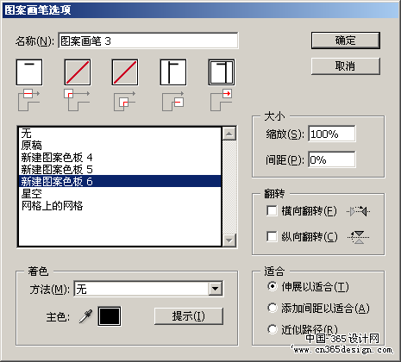Viewport: 401px width, 362px height.
Task: Select 添加间距以适合 radio option
Action: [x=272, y=308]
